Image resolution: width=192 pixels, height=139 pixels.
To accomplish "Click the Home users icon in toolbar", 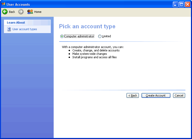I will coord(30,12).
